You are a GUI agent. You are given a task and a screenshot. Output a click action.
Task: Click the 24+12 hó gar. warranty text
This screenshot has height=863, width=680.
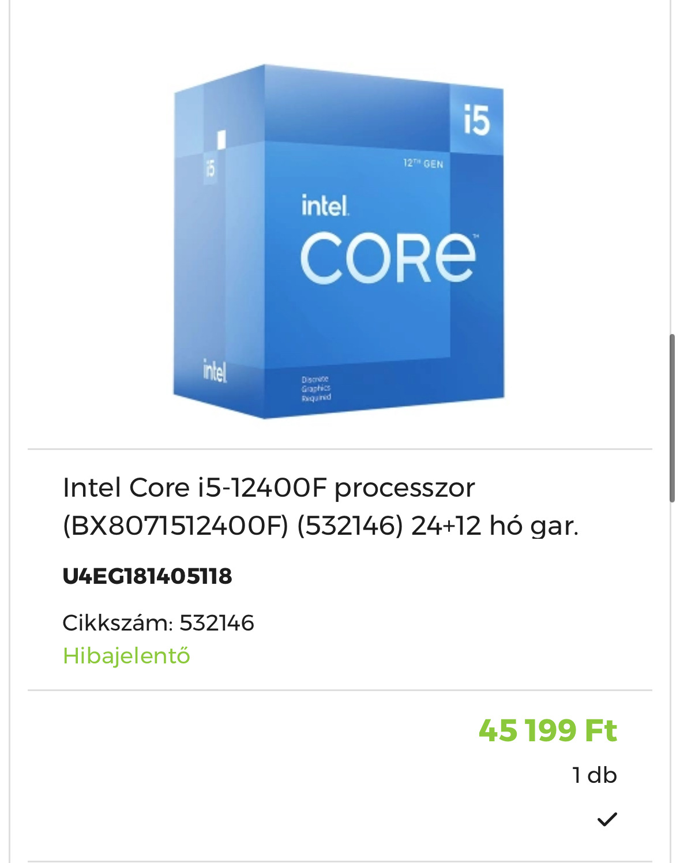[x=494, y=526]
